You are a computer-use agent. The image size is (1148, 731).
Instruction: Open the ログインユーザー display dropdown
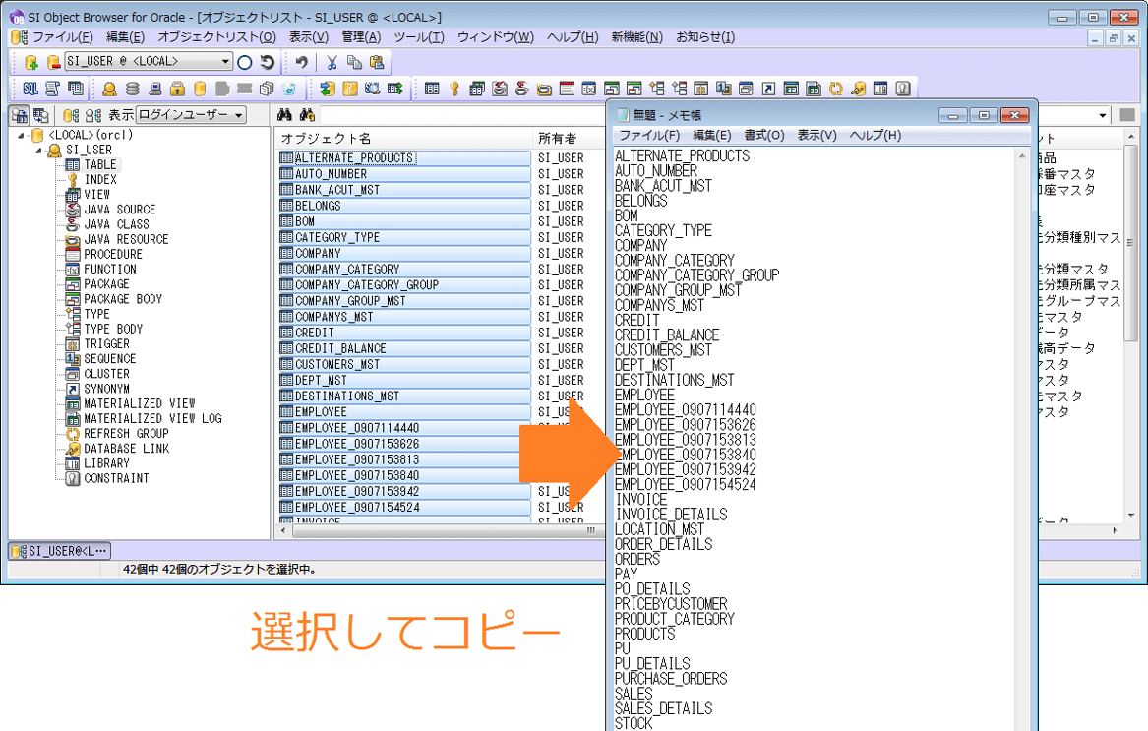238,115
